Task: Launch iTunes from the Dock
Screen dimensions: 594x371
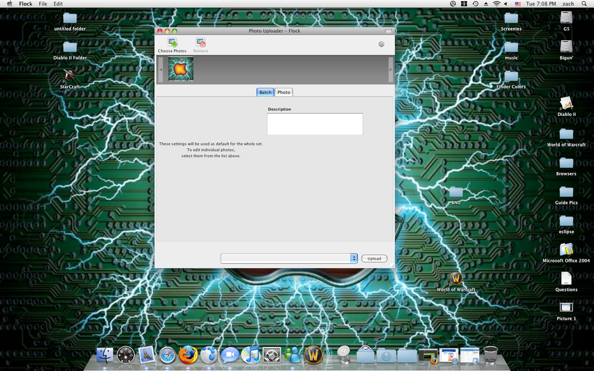Action: [251, 355]
